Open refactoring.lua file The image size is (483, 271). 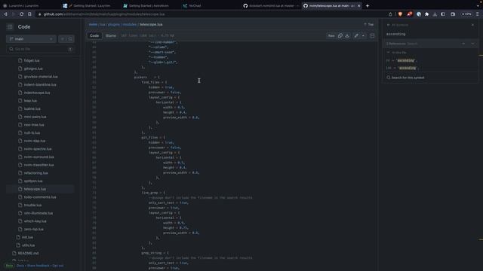point(35,173)
